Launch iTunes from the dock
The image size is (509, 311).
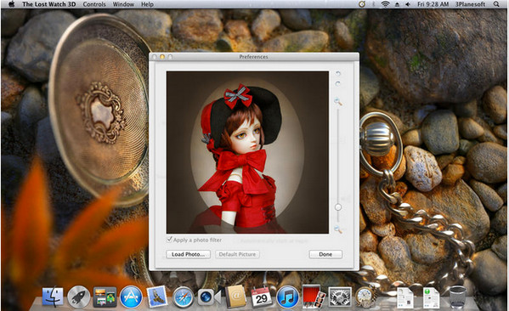tap(287, 297)
